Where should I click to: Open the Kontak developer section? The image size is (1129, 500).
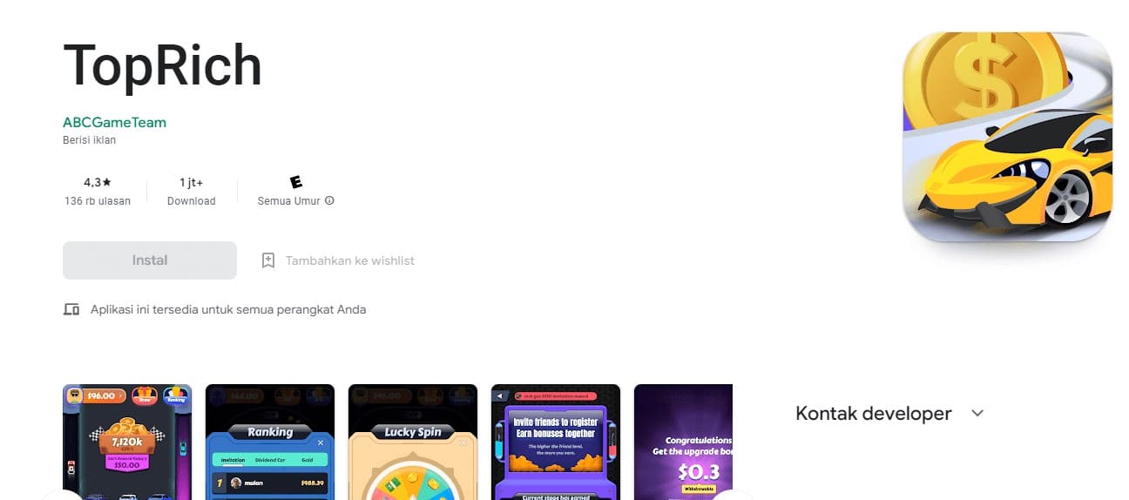[874, 413]
